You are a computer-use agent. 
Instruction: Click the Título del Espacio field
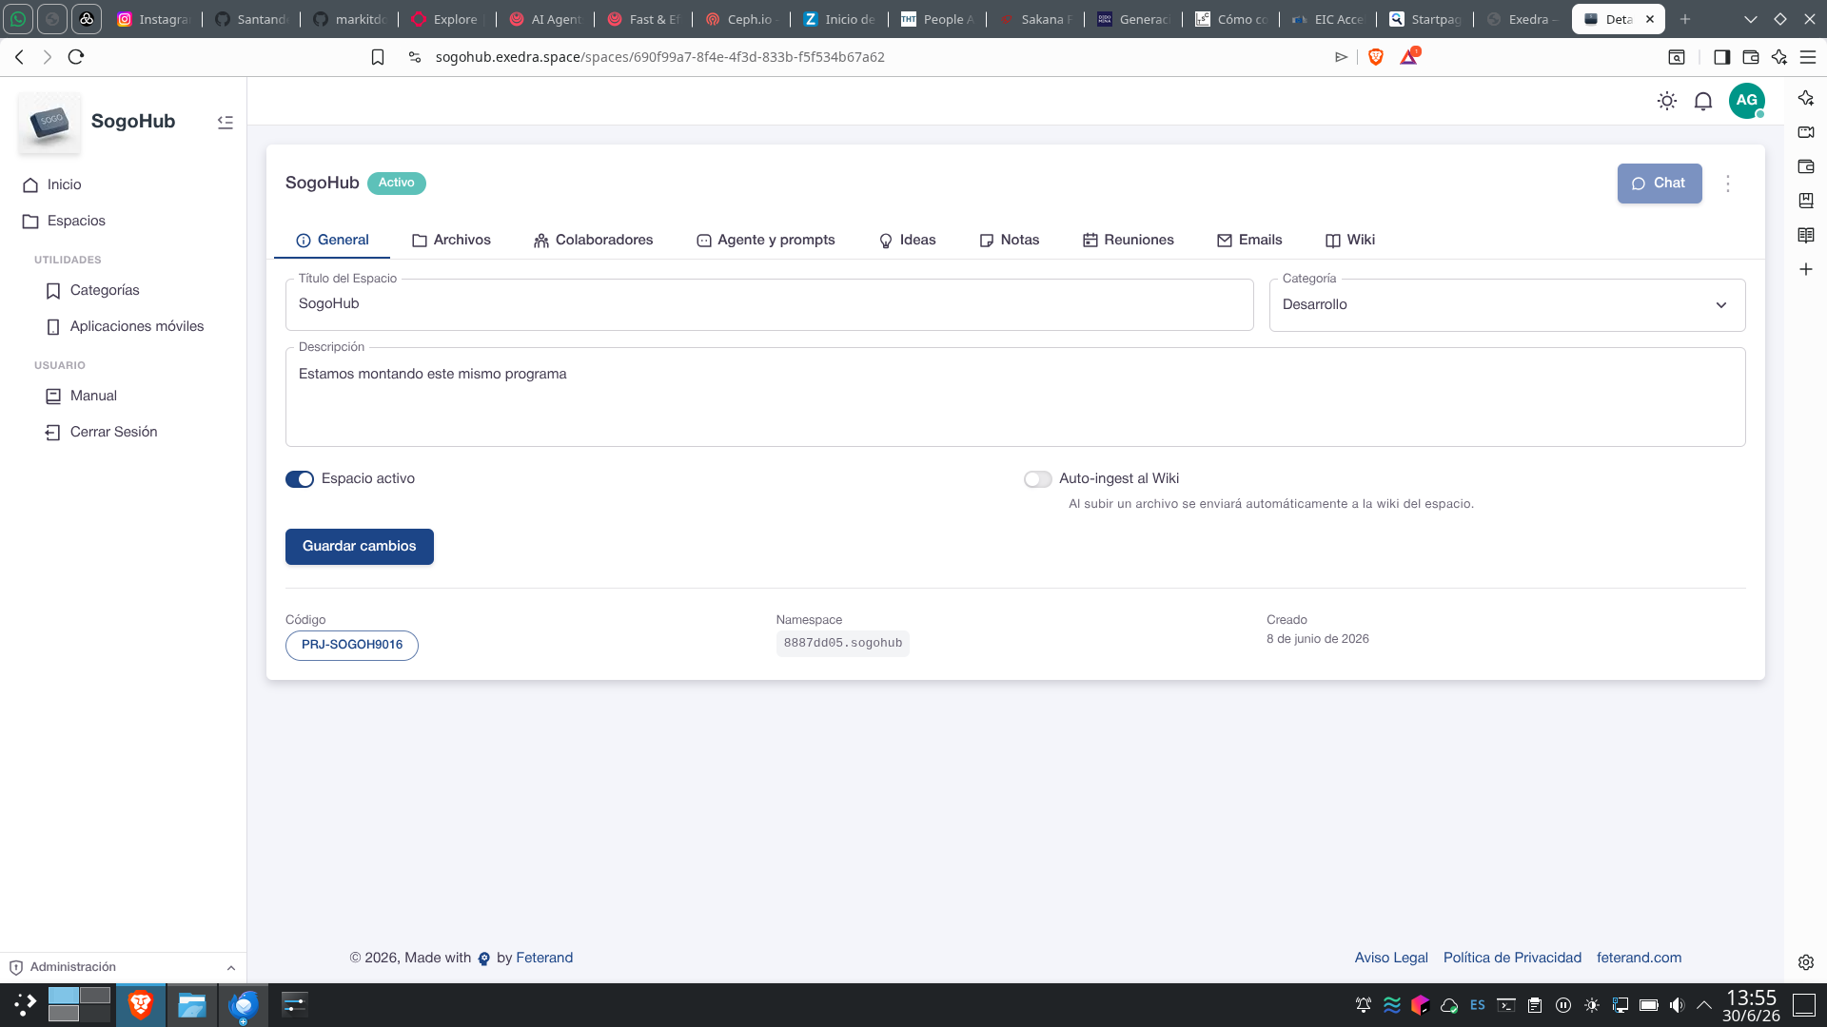(769, 304)
